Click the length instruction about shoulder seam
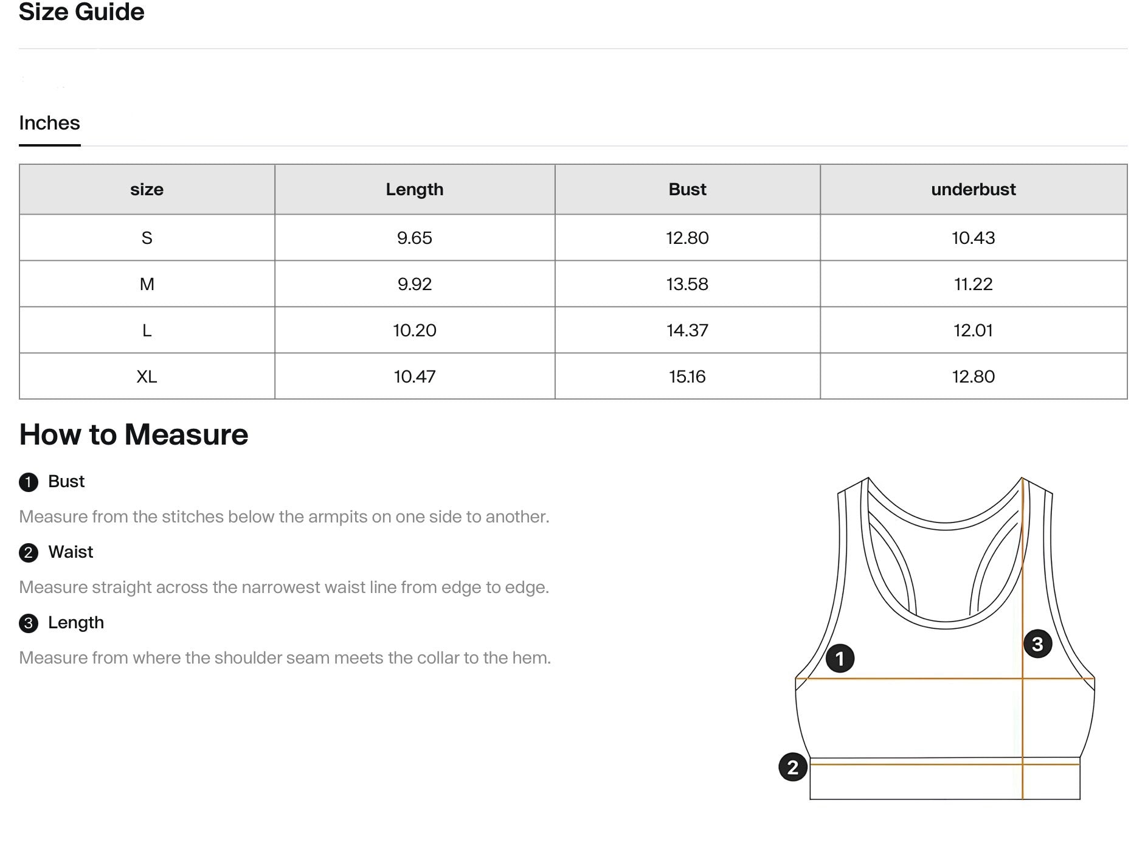The image size is (1145, 843). pos(285,658)
